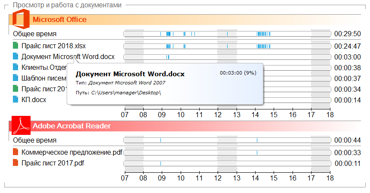
Task: Click the green file icon for Прайс лист 2018.xlsx
Action: [16, 46]
